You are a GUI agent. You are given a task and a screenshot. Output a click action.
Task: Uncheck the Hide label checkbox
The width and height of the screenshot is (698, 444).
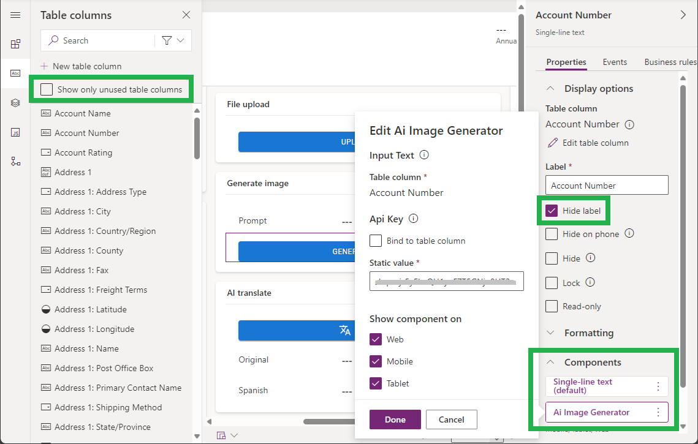[x=552, y=211]
